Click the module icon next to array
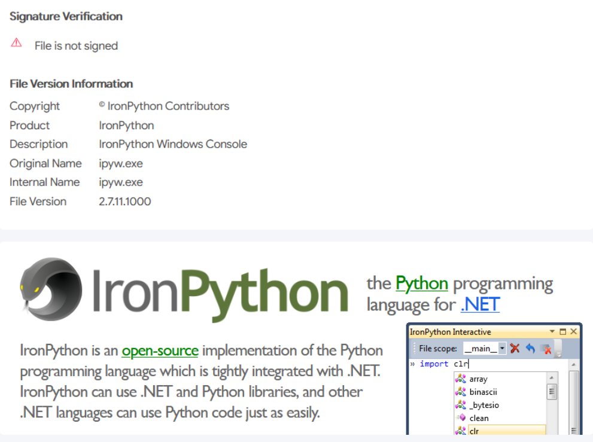This screenshot has height=442, width=593. 460,379
